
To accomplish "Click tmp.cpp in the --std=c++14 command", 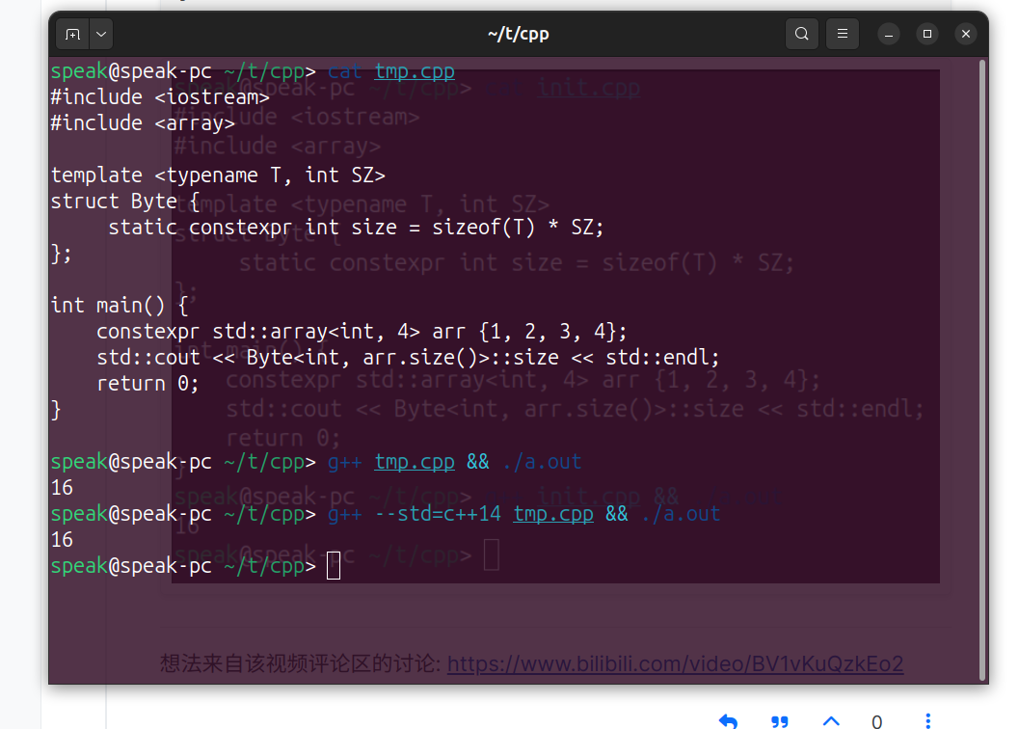I will [552, 514].
